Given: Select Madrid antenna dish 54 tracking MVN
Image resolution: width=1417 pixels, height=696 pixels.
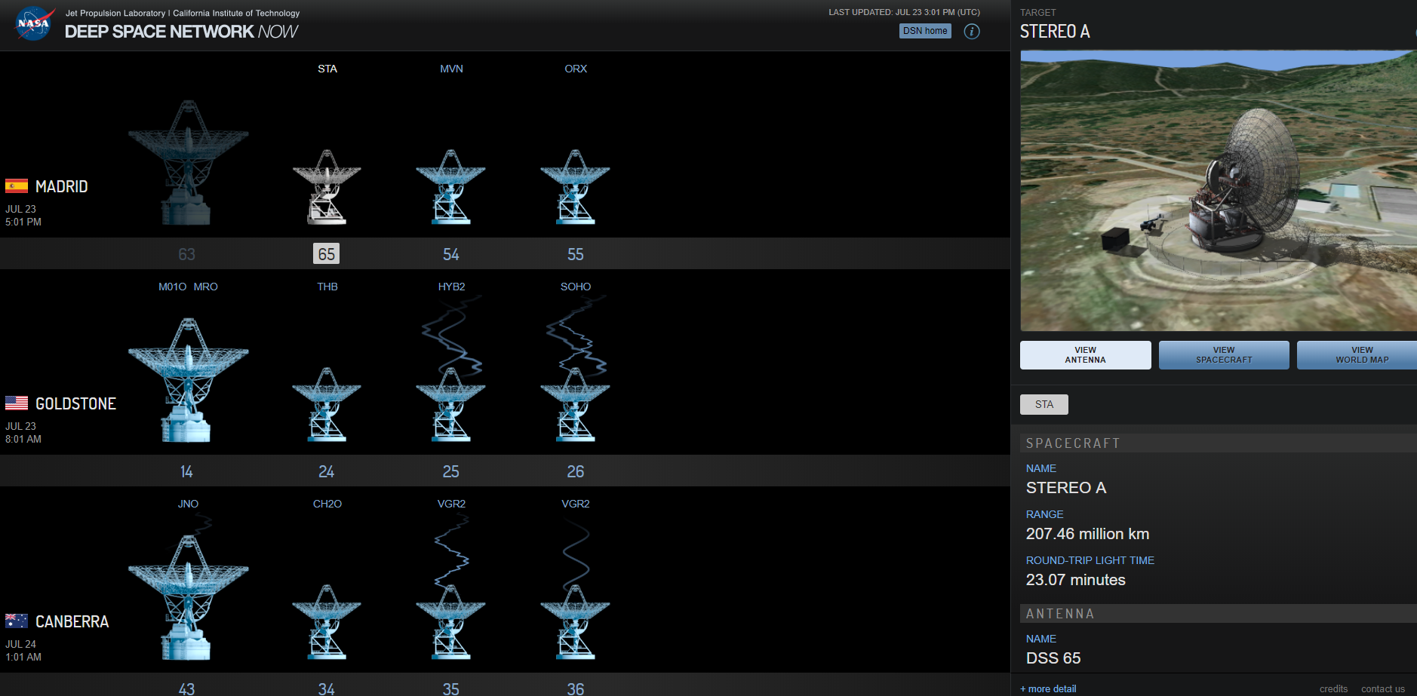Looking at the screenshot, I should tap(451, 187).
